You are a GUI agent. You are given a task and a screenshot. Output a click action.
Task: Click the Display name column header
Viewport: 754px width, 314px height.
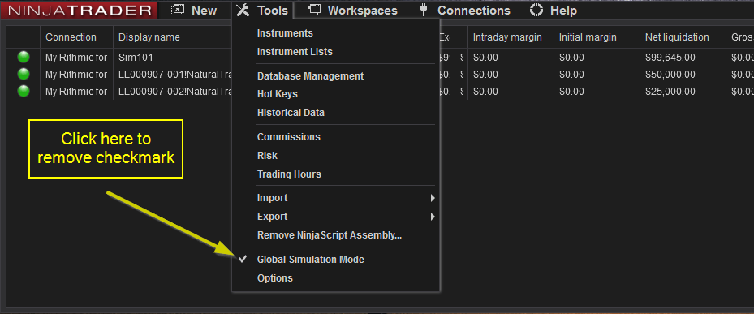149,37
